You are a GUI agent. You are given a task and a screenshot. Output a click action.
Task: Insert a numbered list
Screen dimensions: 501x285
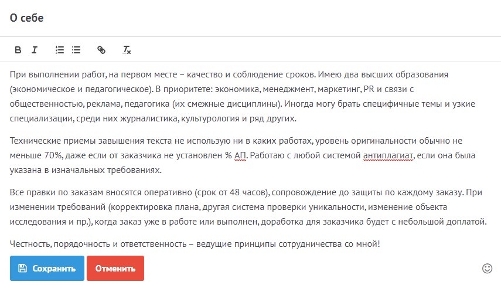click(59, 50)
